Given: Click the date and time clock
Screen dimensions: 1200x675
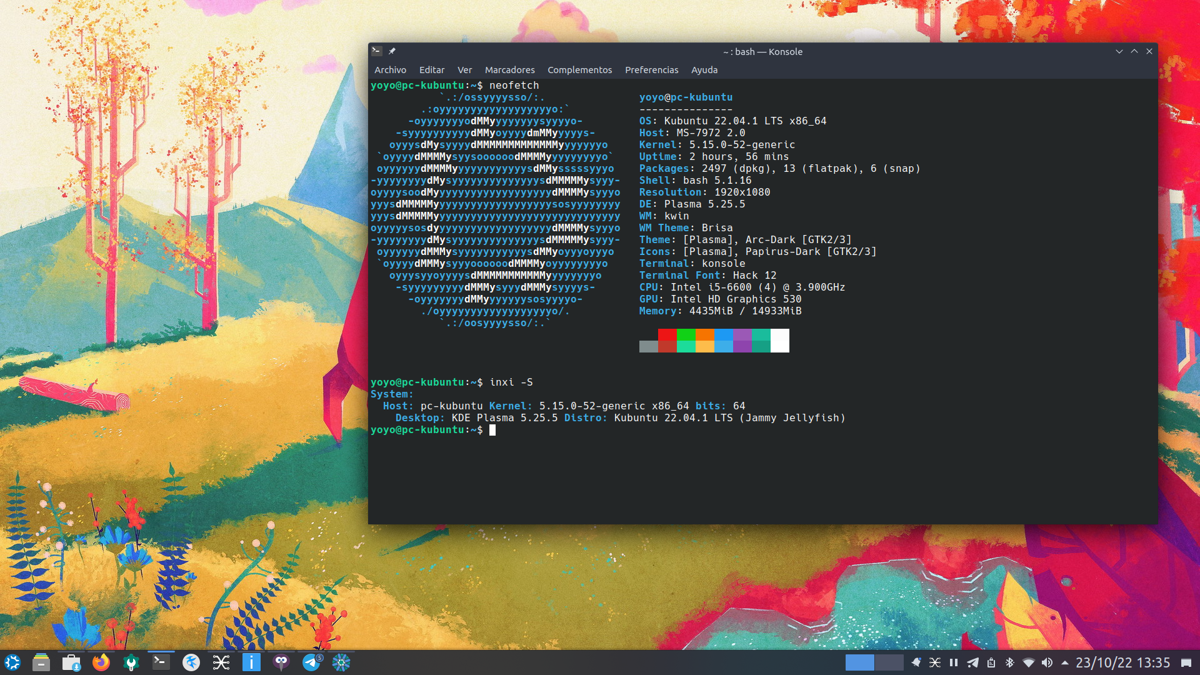Looking at the screenshot, I should tap(1122, 662).
